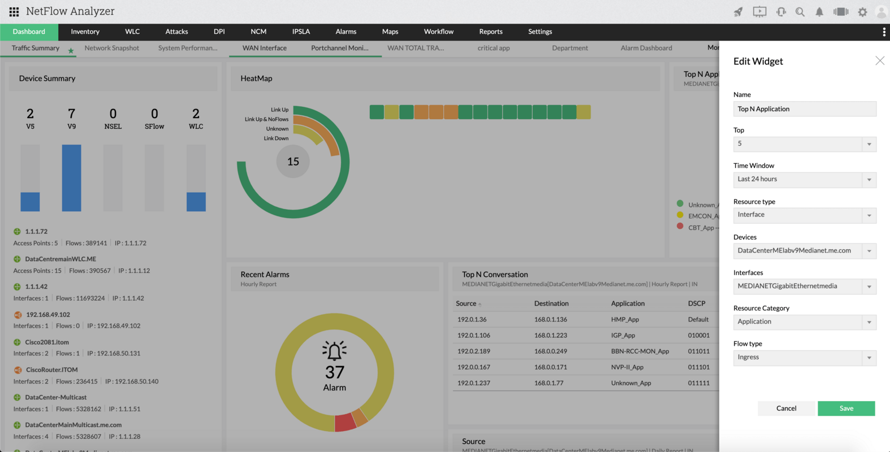The width and height of the screenshot is (890, 452).
Task: Click the battery-like icon in header
Action: [x=841, y=11]
